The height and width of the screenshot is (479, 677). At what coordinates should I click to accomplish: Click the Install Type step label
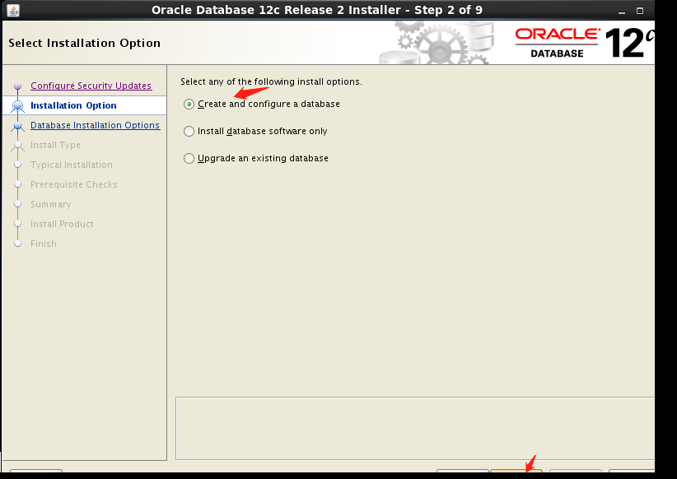(55, 145)
